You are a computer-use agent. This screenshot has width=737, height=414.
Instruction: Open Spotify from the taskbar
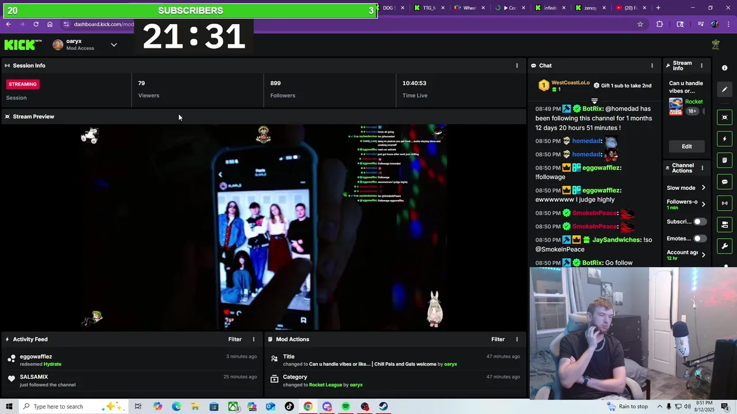pos(345,407)
